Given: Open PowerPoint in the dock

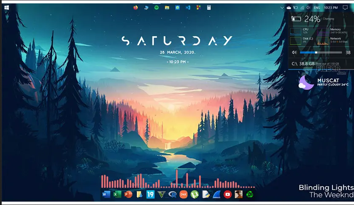Looking at the screenshot, I should (x=128, y=194).
